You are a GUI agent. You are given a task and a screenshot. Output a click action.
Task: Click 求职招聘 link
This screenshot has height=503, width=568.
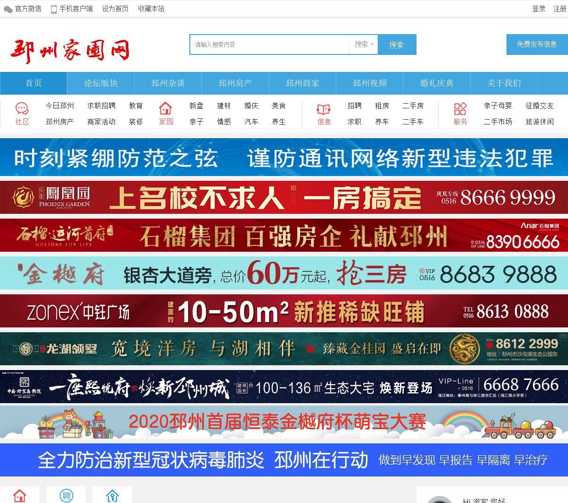101,106
